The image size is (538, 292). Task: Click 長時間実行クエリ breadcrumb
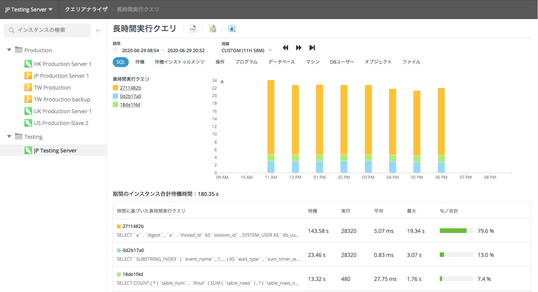[138, 10]
